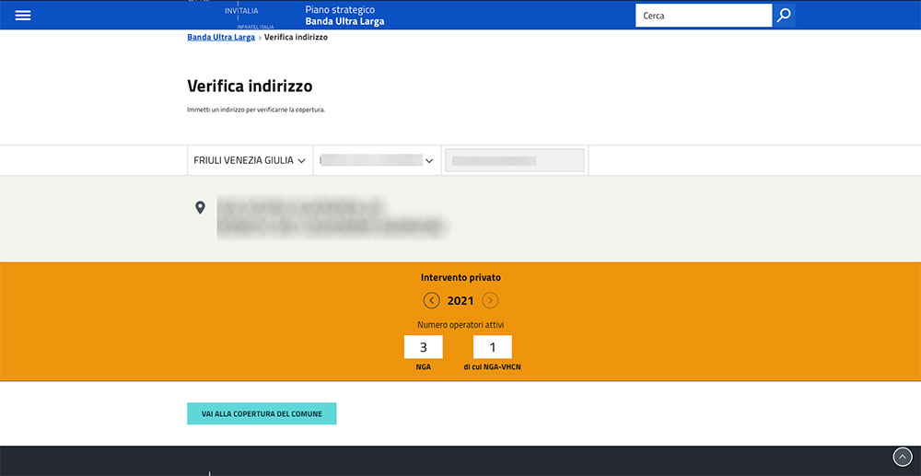Click VAI ALLA COPERTURA DEL COMUNE button

pos(262,413)
